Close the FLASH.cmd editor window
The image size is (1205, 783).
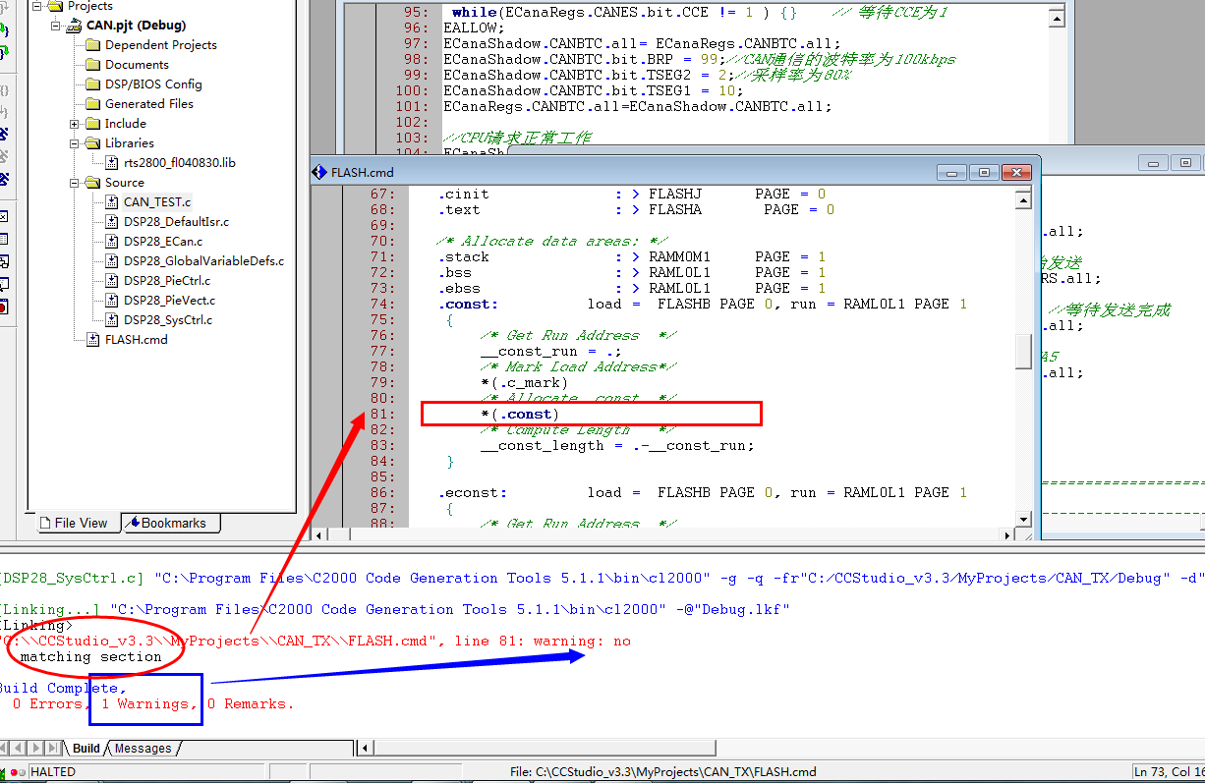point(1016,172)
